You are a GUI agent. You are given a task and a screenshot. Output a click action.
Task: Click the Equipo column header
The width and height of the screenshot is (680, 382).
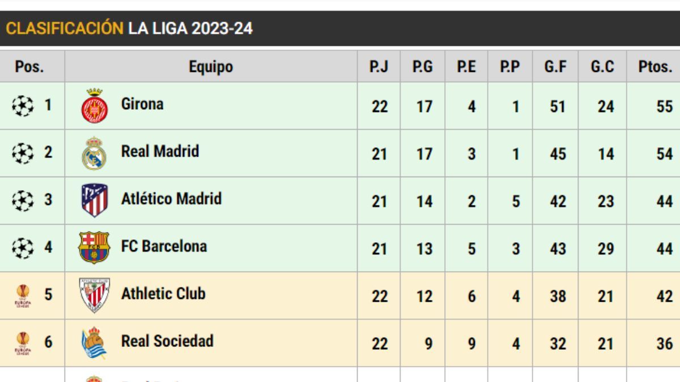pyautogui.click(x=211, y=67)
